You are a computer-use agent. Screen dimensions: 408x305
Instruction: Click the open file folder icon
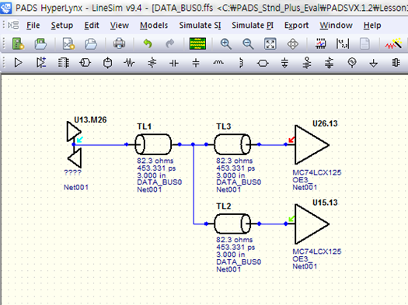pyautogui.click(x=91, y=43)
